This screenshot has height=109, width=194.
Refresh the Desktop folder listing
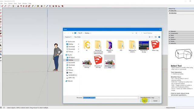(136, 33)
